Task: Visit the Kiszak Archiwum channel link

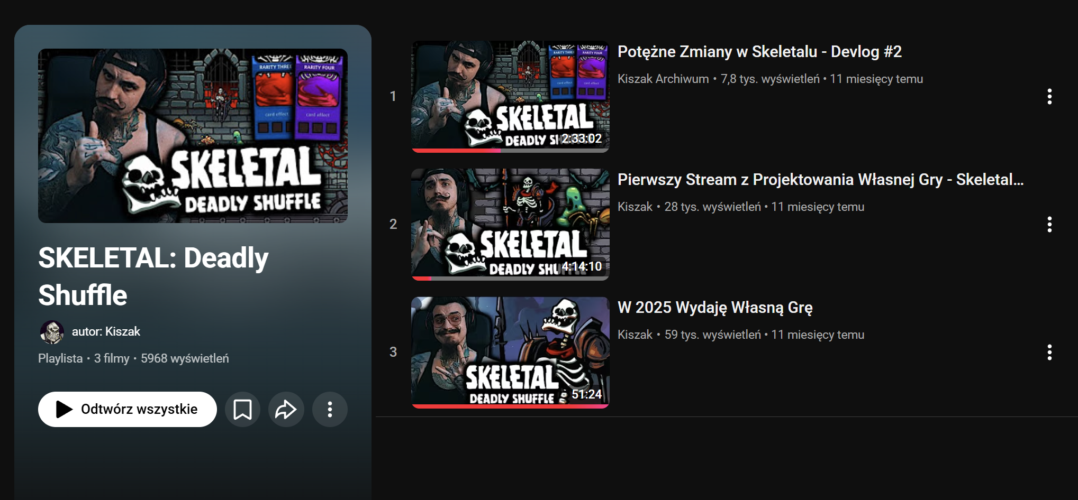Action: click(663, 79)
